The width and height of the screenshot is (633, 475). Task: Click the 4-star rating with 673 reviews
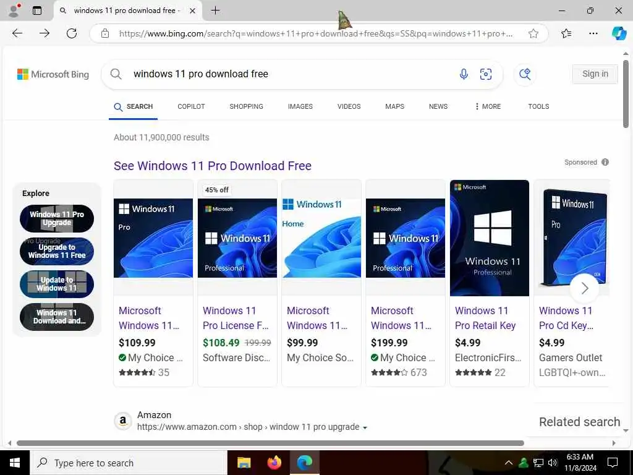click(x=399, y=372)
